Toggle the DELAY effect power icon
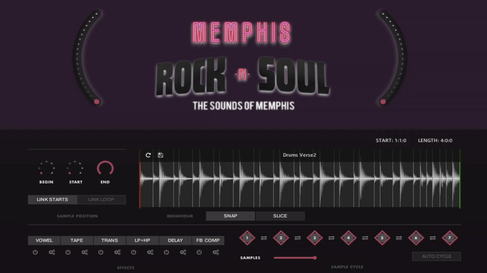487x273 pixels. click(x=166, y=252)
